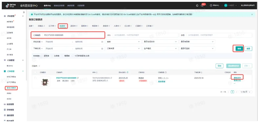Click the order number input field
The image size is (258, 124).
[x=68, y=35]
